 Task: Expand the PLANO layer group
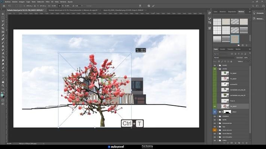click(219, 65)
